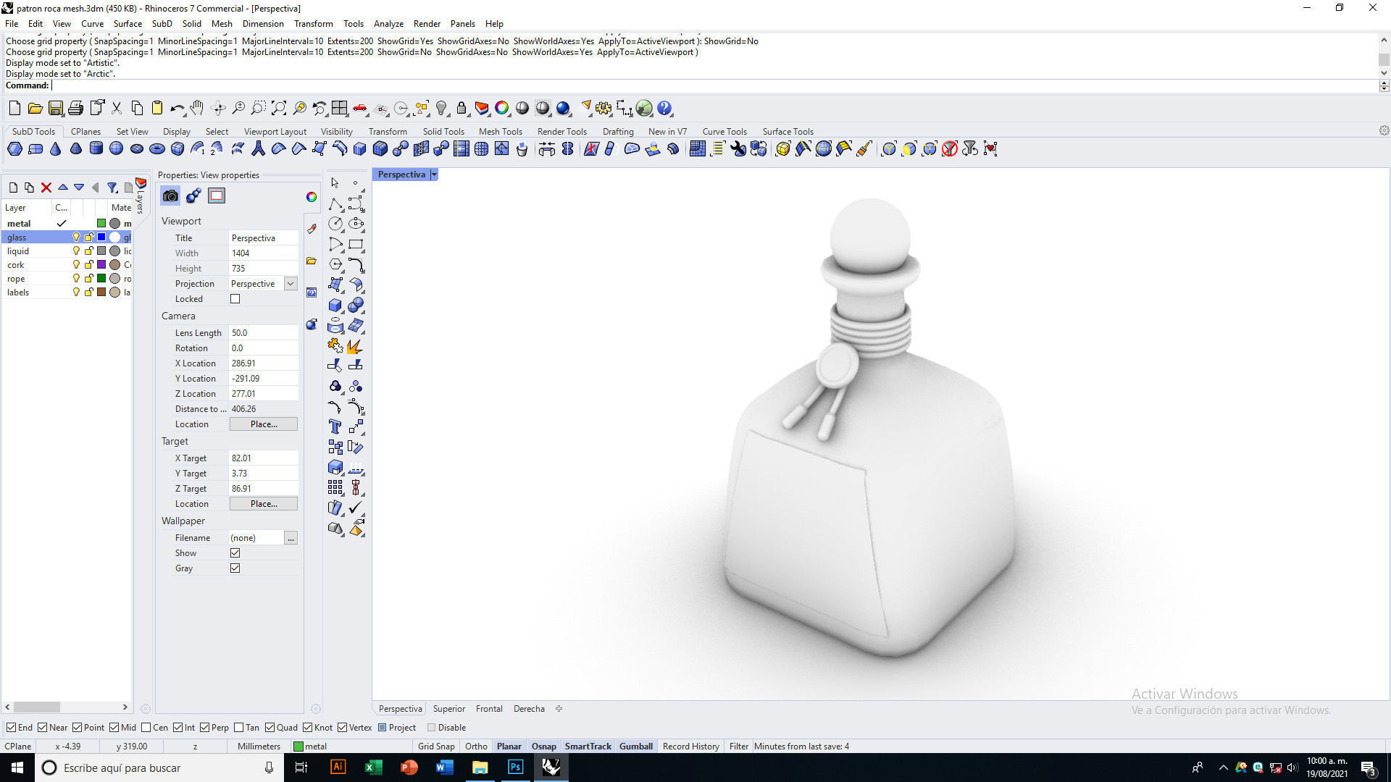Select the Box solid tool in the side toolbar
The height and width of the screenshot is (782, 1391).
(335, 305)
